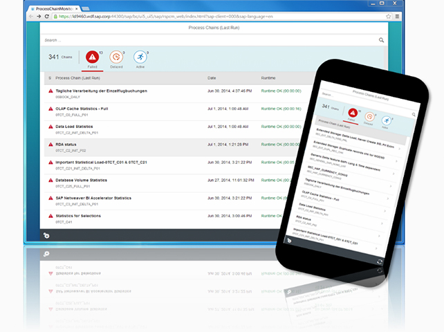This screenshot has width=444, height=332.
Task: Sort by Process Chain (Last Run) column header
Action: point(77,78)
